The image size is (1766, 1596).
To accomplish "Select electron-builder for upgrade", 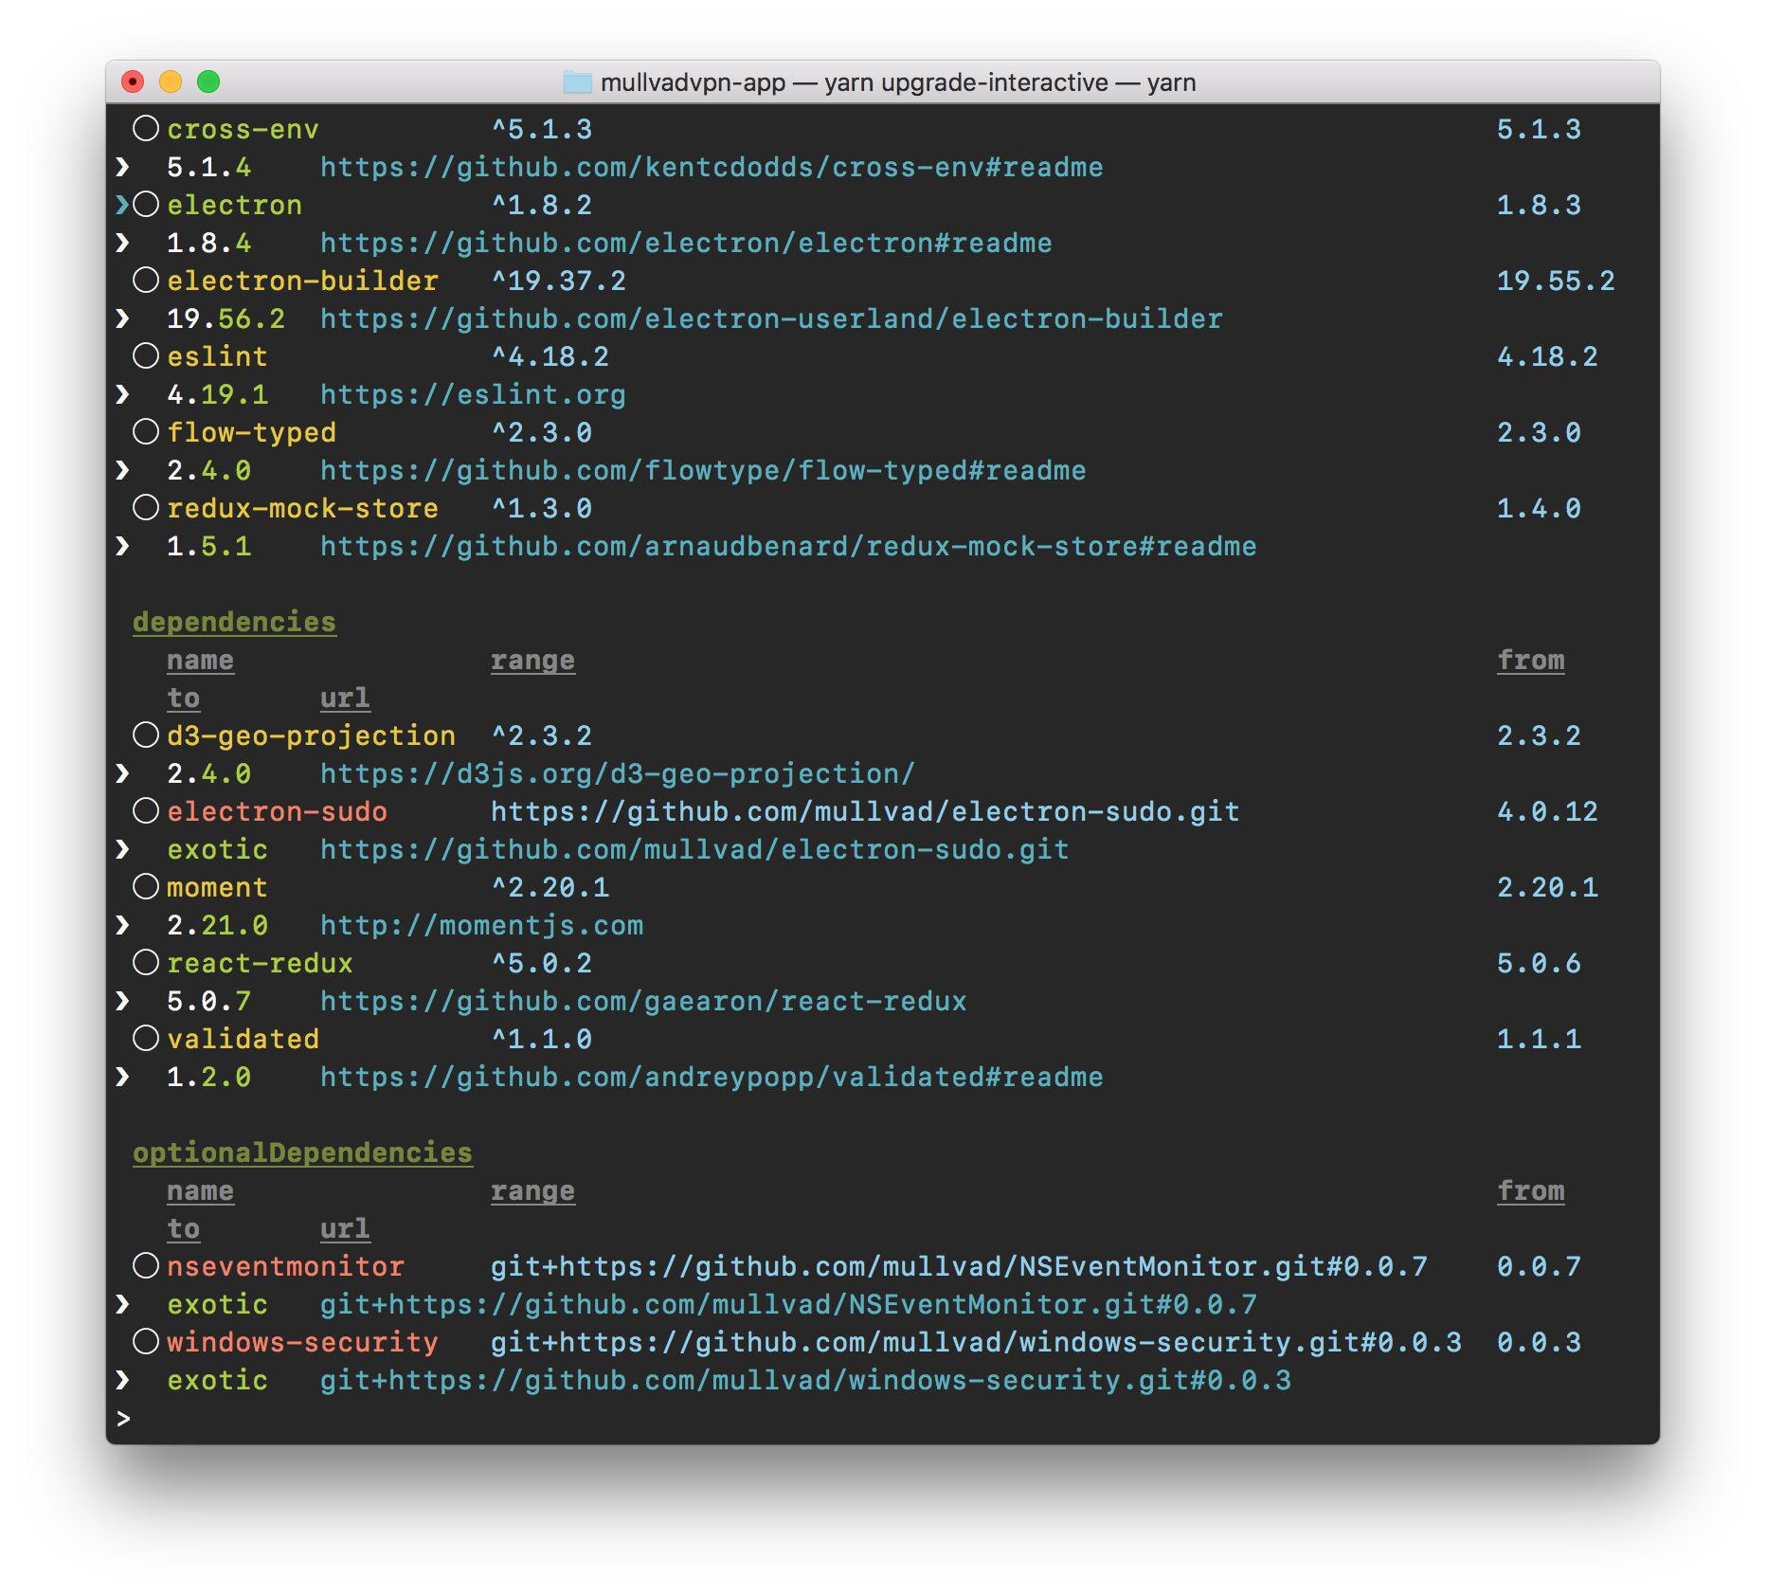I will pyautogui.click(x=146, y=280).
